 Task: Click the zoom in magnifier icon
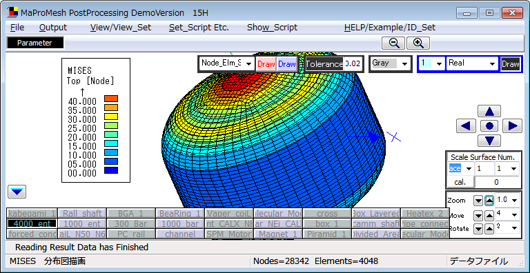(x=418, y=43)
